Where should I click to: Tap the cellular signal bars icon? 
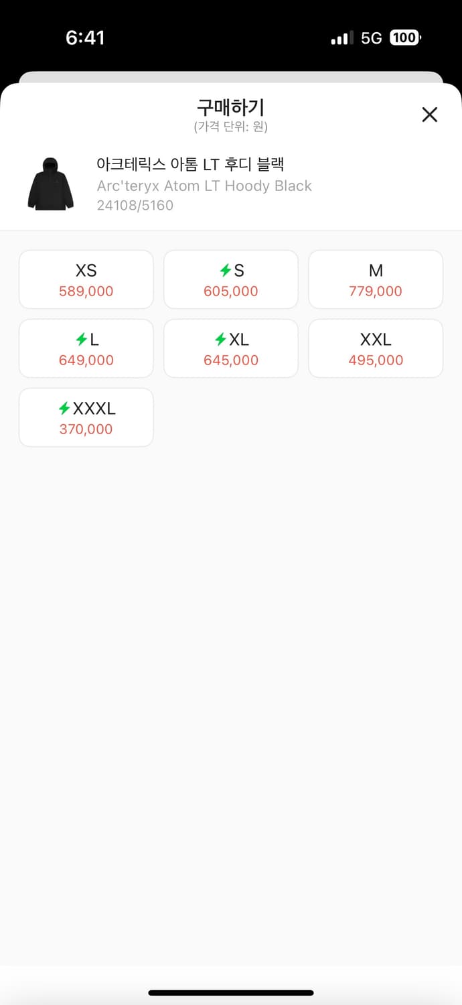[x=341, y=39]
